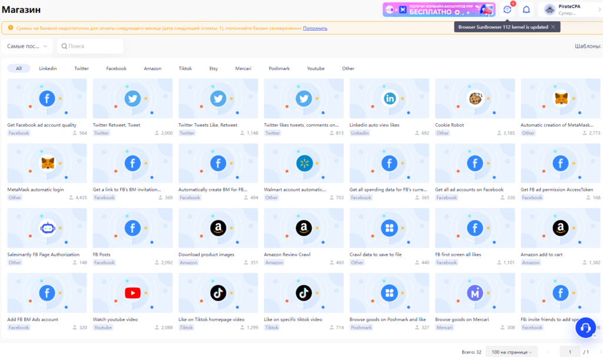Click the Browse goods on Mercari icon
The height and width of the screenshot is (357, 603).
pyautogui.click(x=475, y=293)
